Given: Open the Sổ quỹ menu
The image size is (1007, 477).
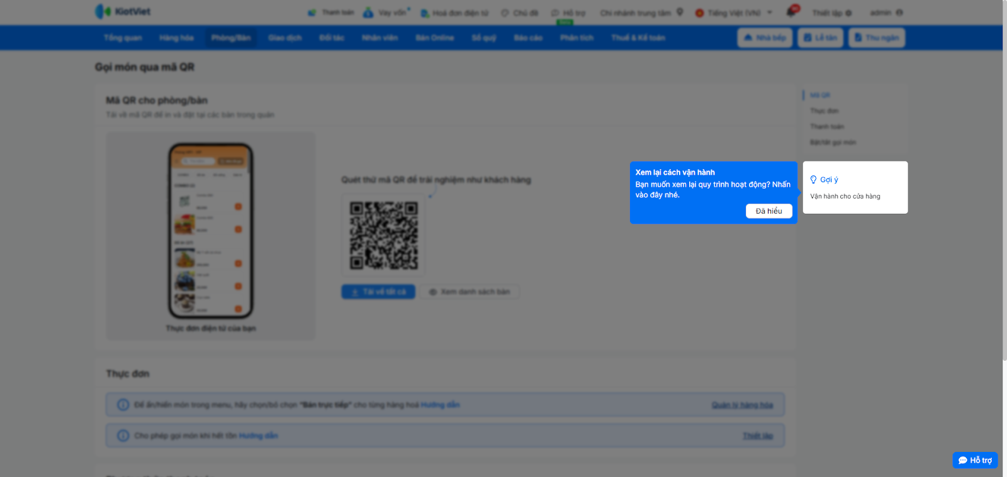Looking at the screenshot, I should [483, 38].
